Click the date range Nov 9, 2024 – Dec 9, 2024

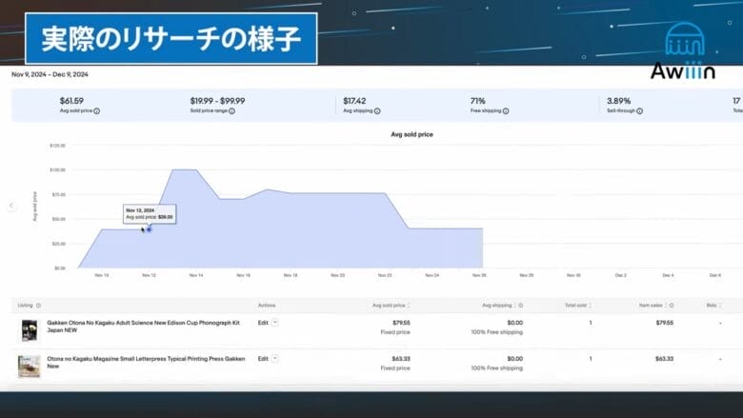click(x=50, y=74)
